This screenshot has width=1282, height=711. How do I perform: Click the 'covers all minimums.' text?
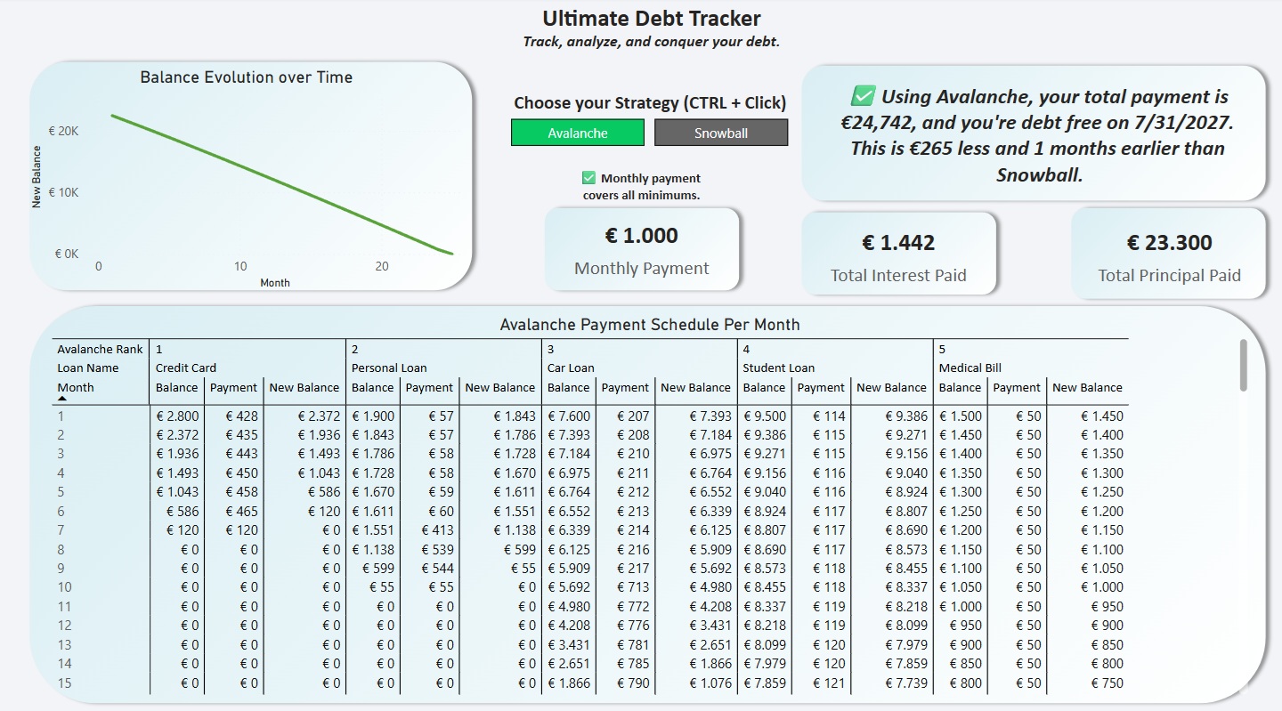click(641, 195)
